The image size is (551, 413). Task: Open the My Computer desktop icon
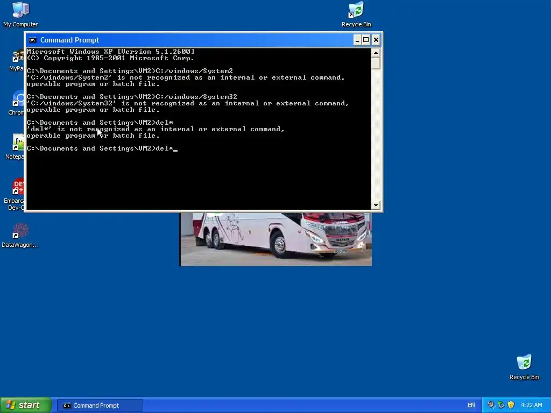pos(20,14)
